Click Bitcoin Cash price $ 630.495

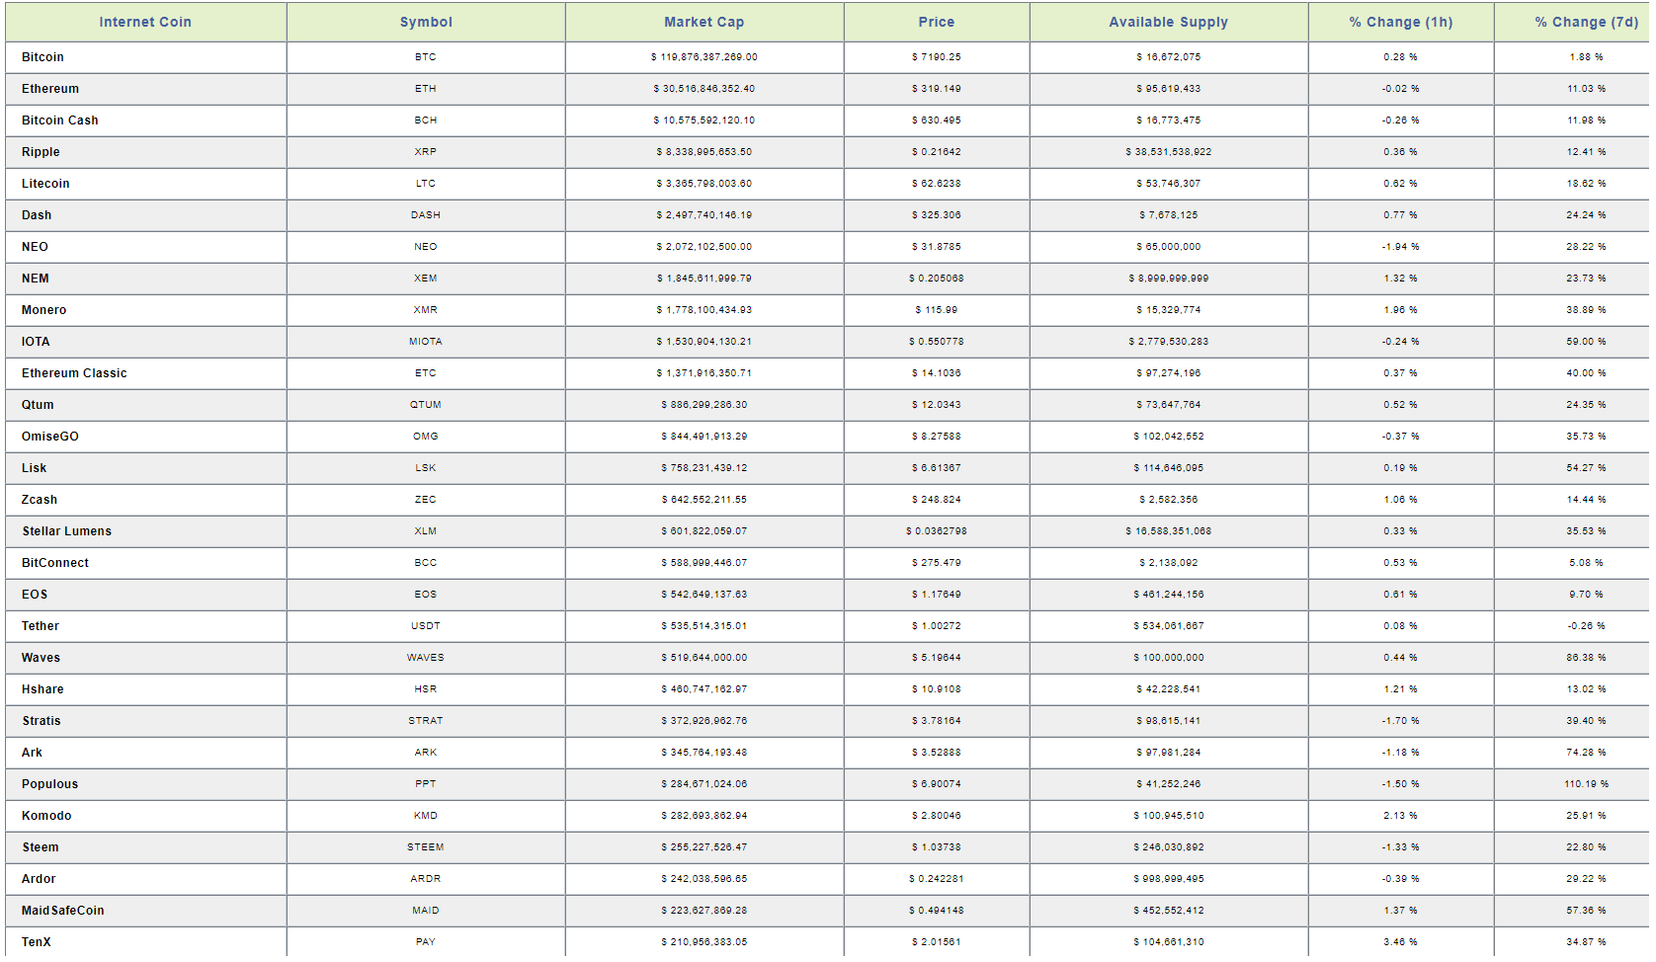click(x=937, y=120)
